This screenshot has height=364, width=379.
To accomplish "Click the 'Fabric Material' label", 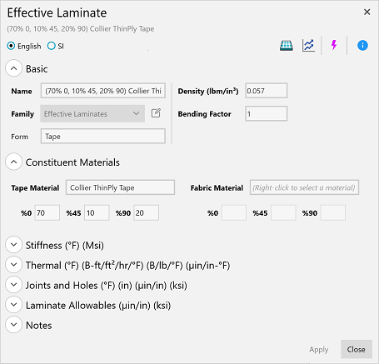I will point(217,188).
